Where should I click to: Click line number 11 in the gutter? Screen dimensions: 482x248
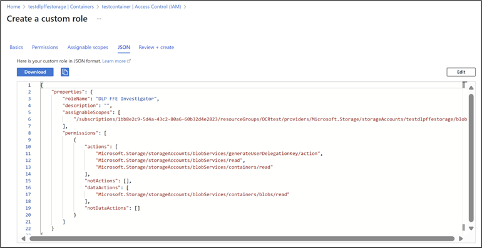pos(29,153)
